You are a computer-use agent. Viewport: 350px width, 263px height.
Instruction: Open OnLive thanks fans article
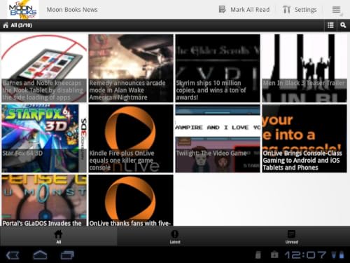[x=131, y=201]
